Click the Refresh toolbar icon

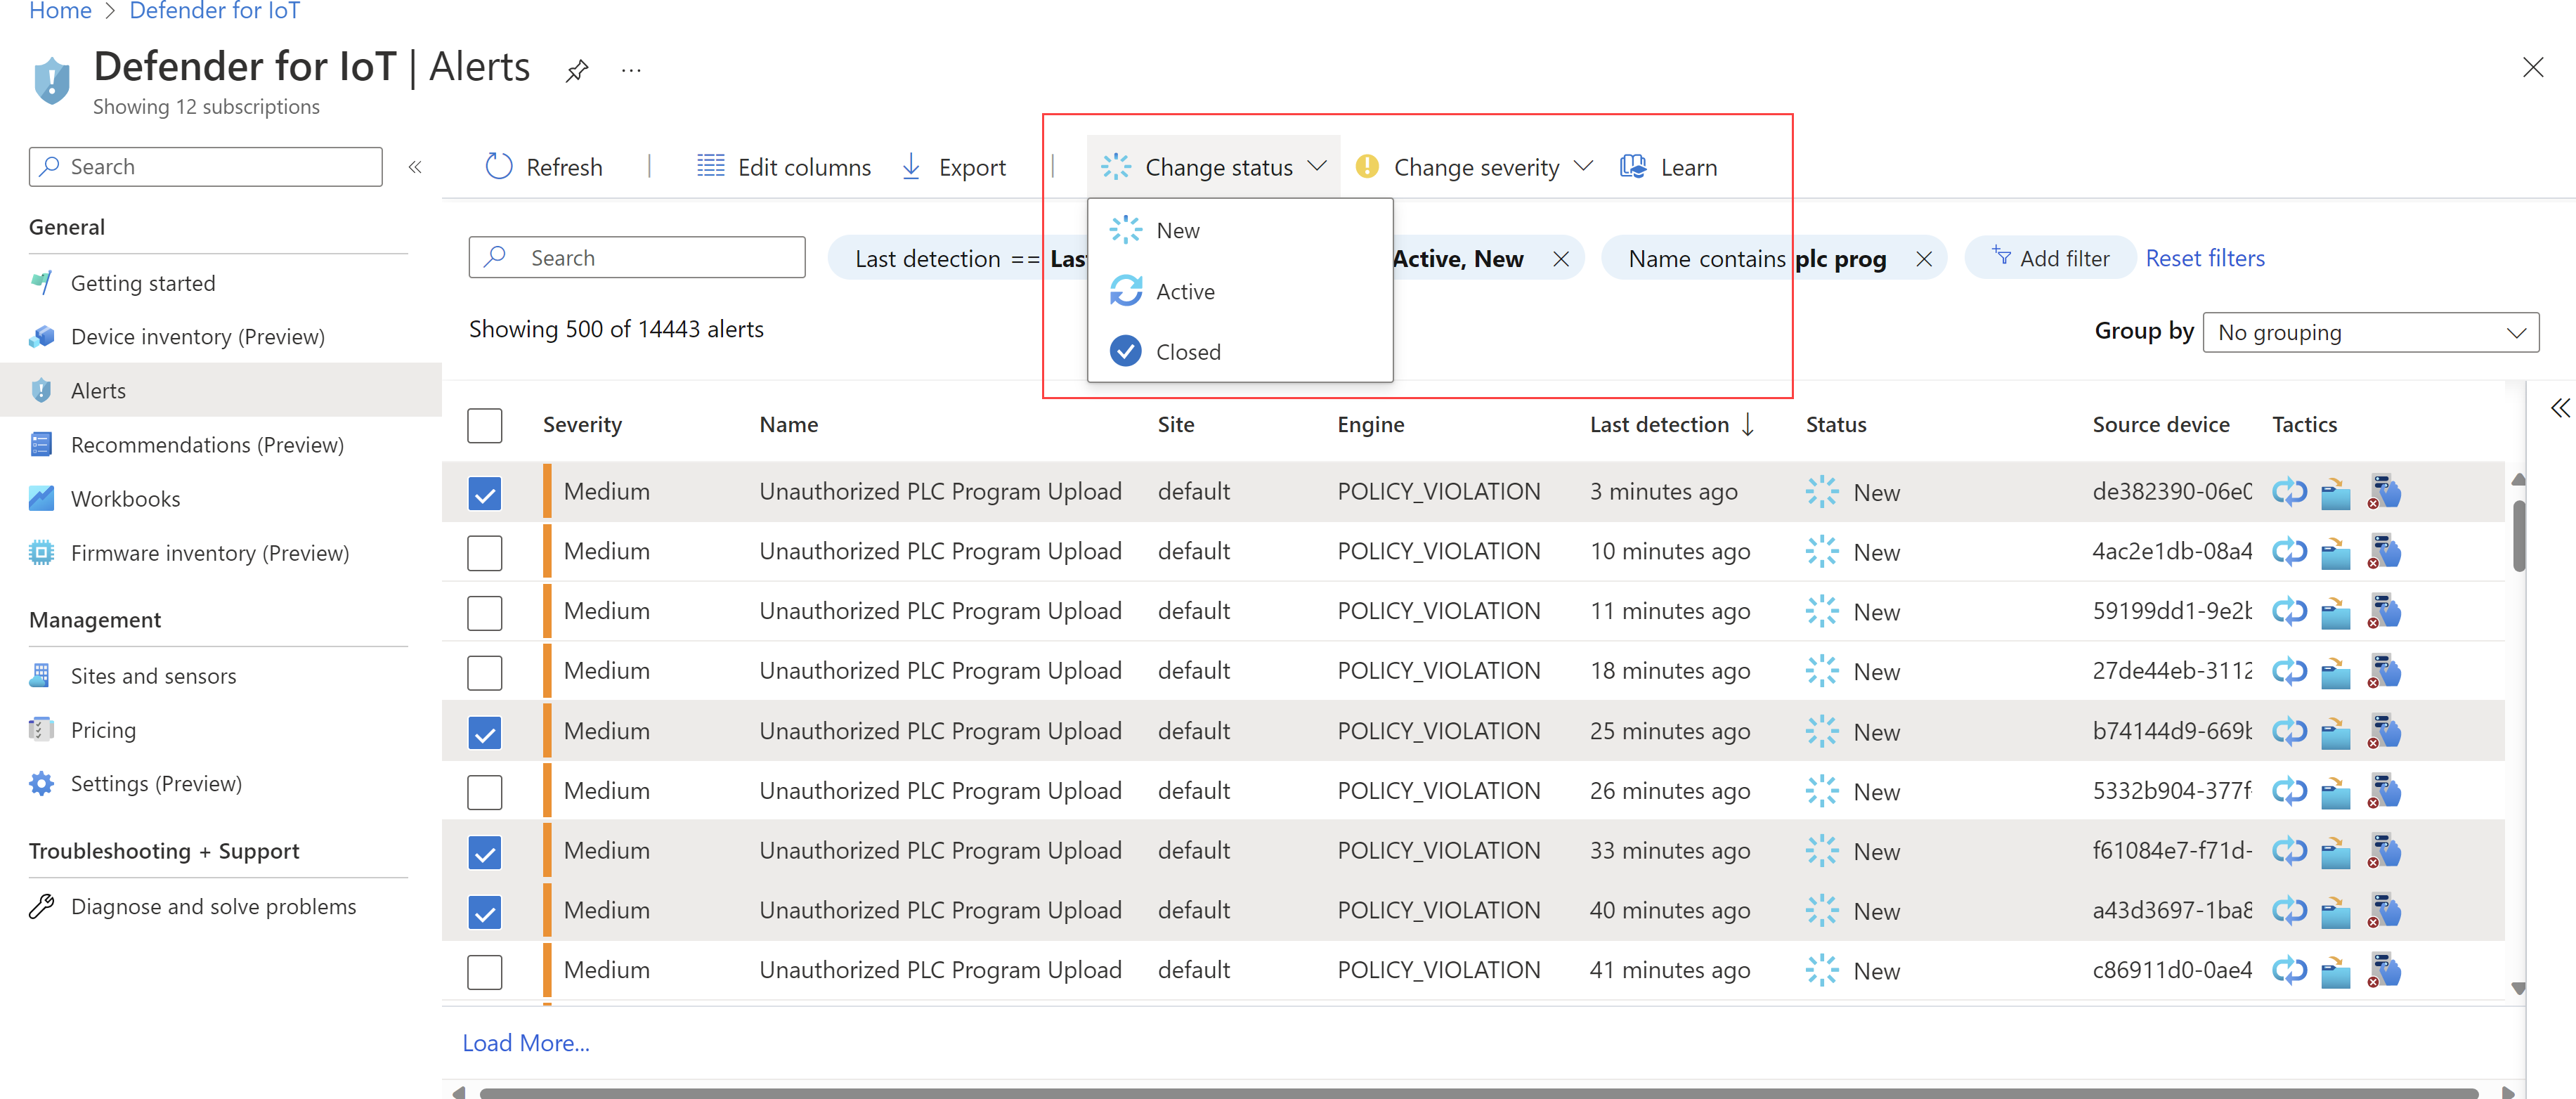(x=499, y=167)
